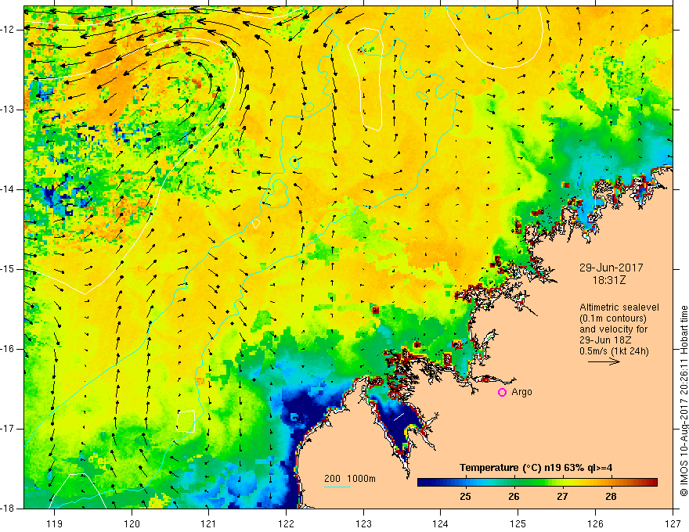This screenshot has height=532, width=689.
Task: Click the magenta Argo float circle marker
Action: (x=502, y=392)
